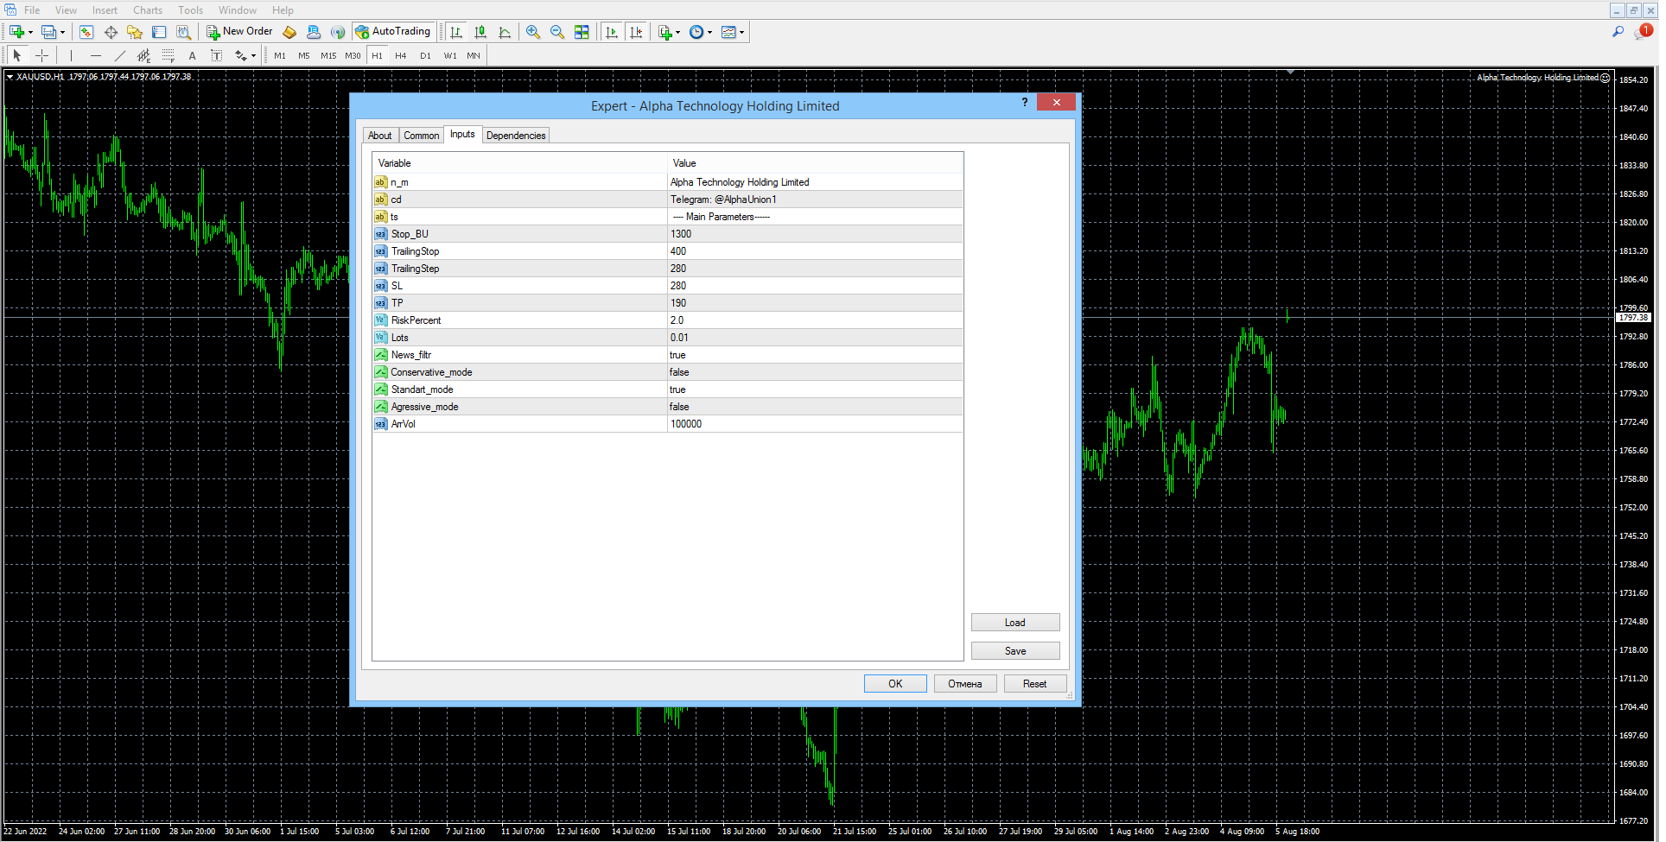
Task: Click the Load inputs button
Action: (1015, 623)
